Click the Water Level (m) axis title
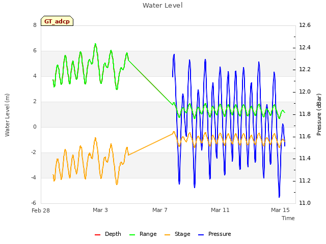The image size is (326, 244). click(x=7, y=115)
